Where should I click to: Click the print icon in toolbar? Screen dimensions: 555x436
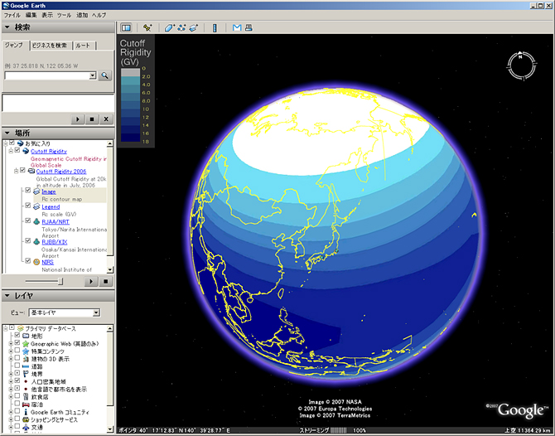249,27
